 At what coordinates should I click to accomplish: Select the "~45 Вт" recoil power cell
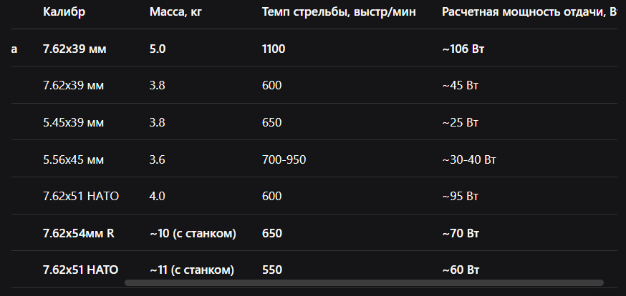click(x=461, y=85)
